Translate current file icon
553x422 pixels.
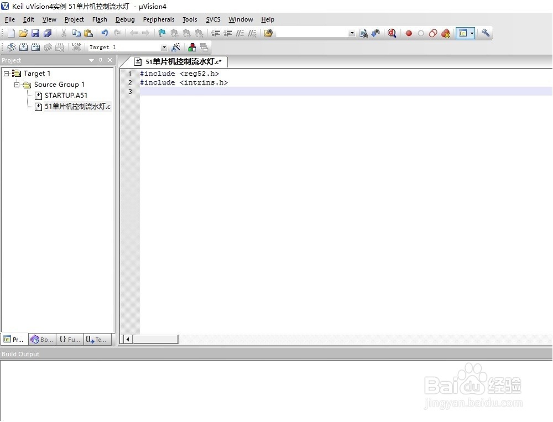pos(11,47)
